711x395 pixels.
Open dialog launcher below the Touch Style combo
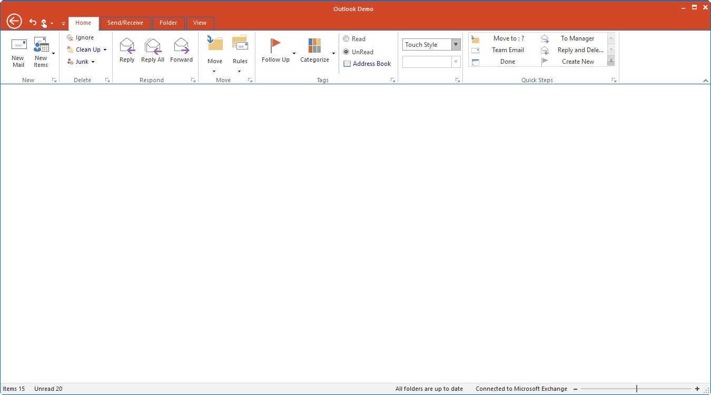click(x=457, y=80)
